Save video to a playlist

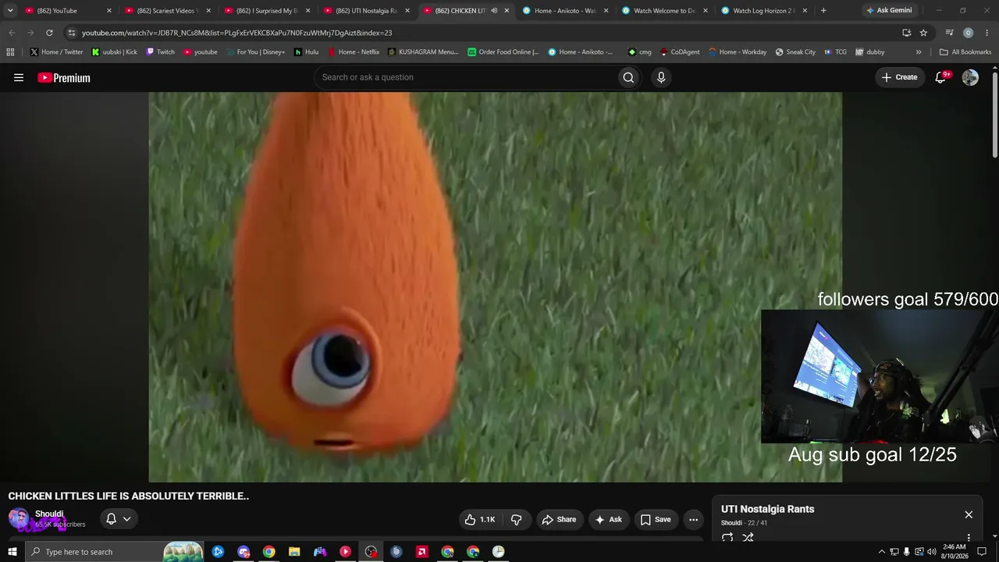click(x=656, y=519)
